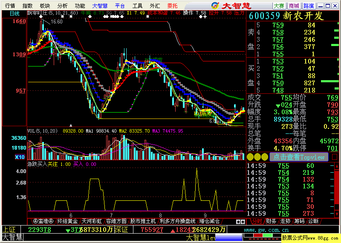Click buy level 1 price 753
The height and width of the screenshot is (243, 341).
(278, 61)
